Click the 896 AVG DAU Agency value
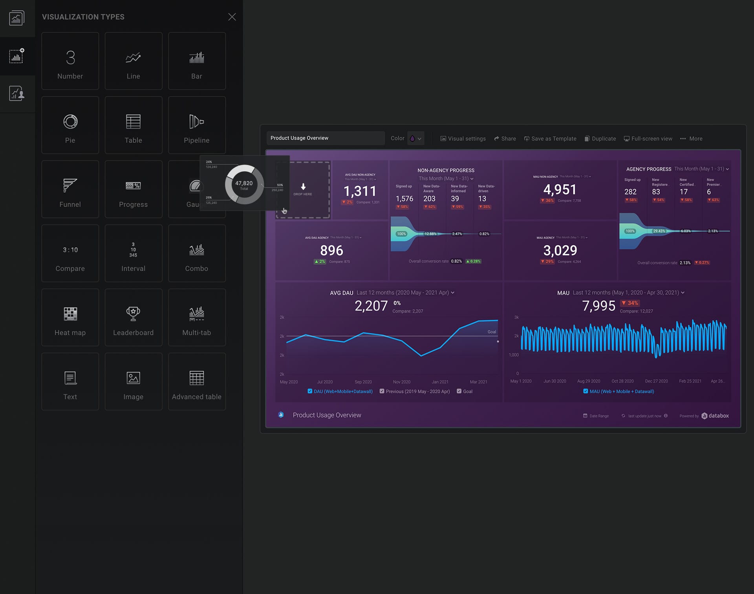This screenshot has height=594, width=754. pos(331,250)
